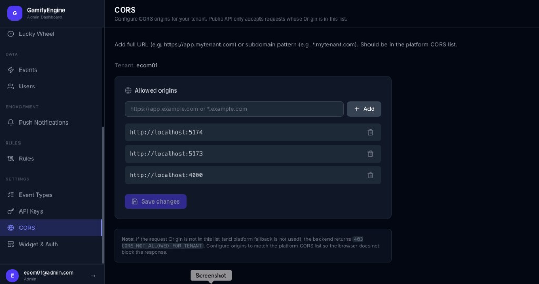Remove the localhost:5173 origin entry

[x=370, y=154]
